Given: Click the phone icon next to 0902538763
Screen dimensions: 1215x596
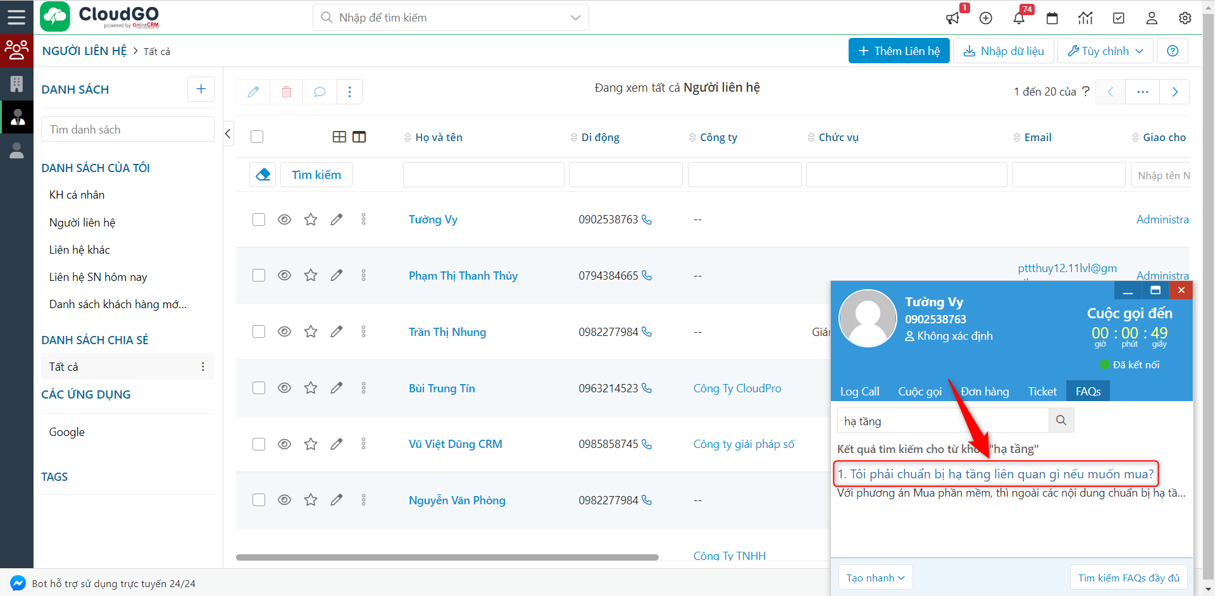Looking at the screenshot, I should tap(647, 220).
